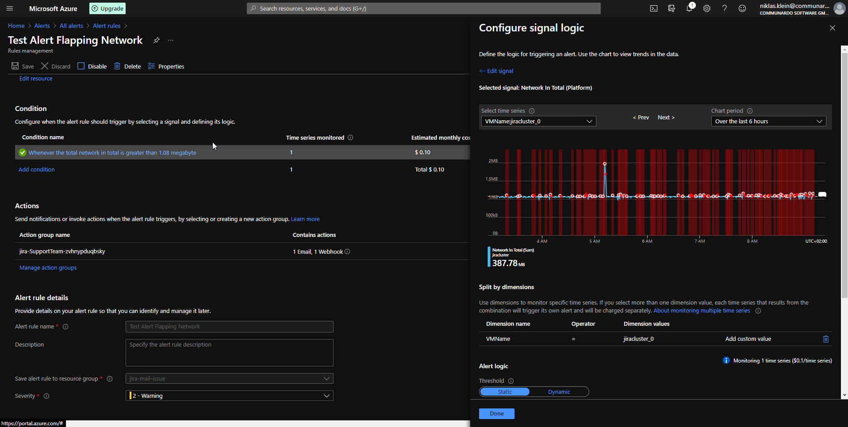Click Next time series button
This screenshot has width=848, height=427.
point(666,118)
